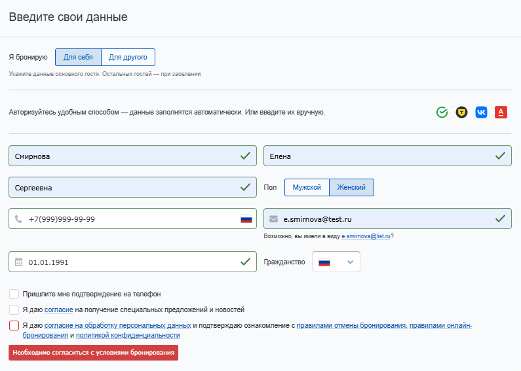Open the "правилами отмены бронирования" link
This screenshot has height=371, width=521.
(x=351, y=325)
